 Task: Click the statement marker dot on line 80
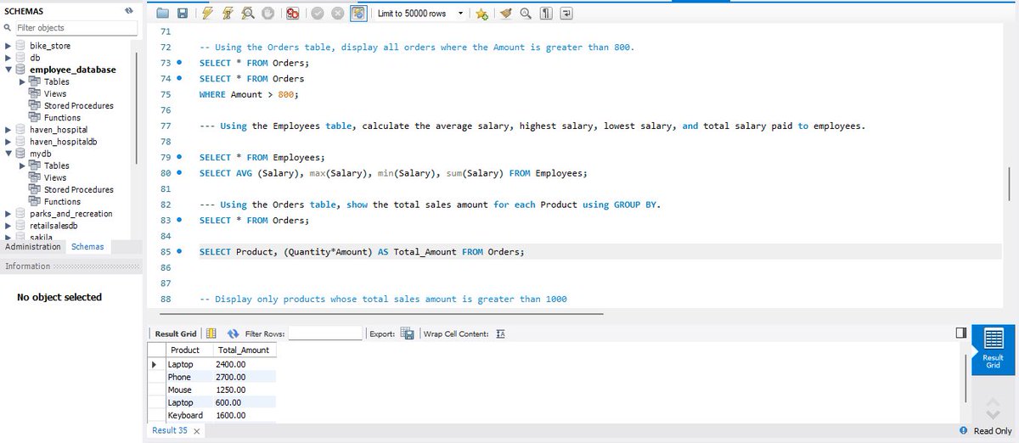click(x=180, y=172)
